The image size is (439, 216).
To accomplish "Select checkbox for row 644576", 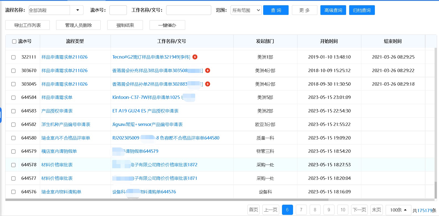I will point(13,192).
